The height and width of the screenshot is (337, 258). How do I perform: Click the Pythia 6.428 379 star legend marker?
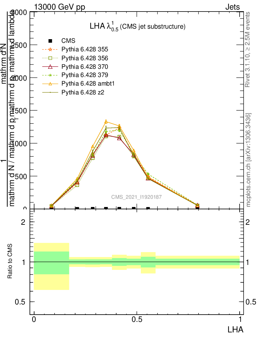click(x=50, y=75)
